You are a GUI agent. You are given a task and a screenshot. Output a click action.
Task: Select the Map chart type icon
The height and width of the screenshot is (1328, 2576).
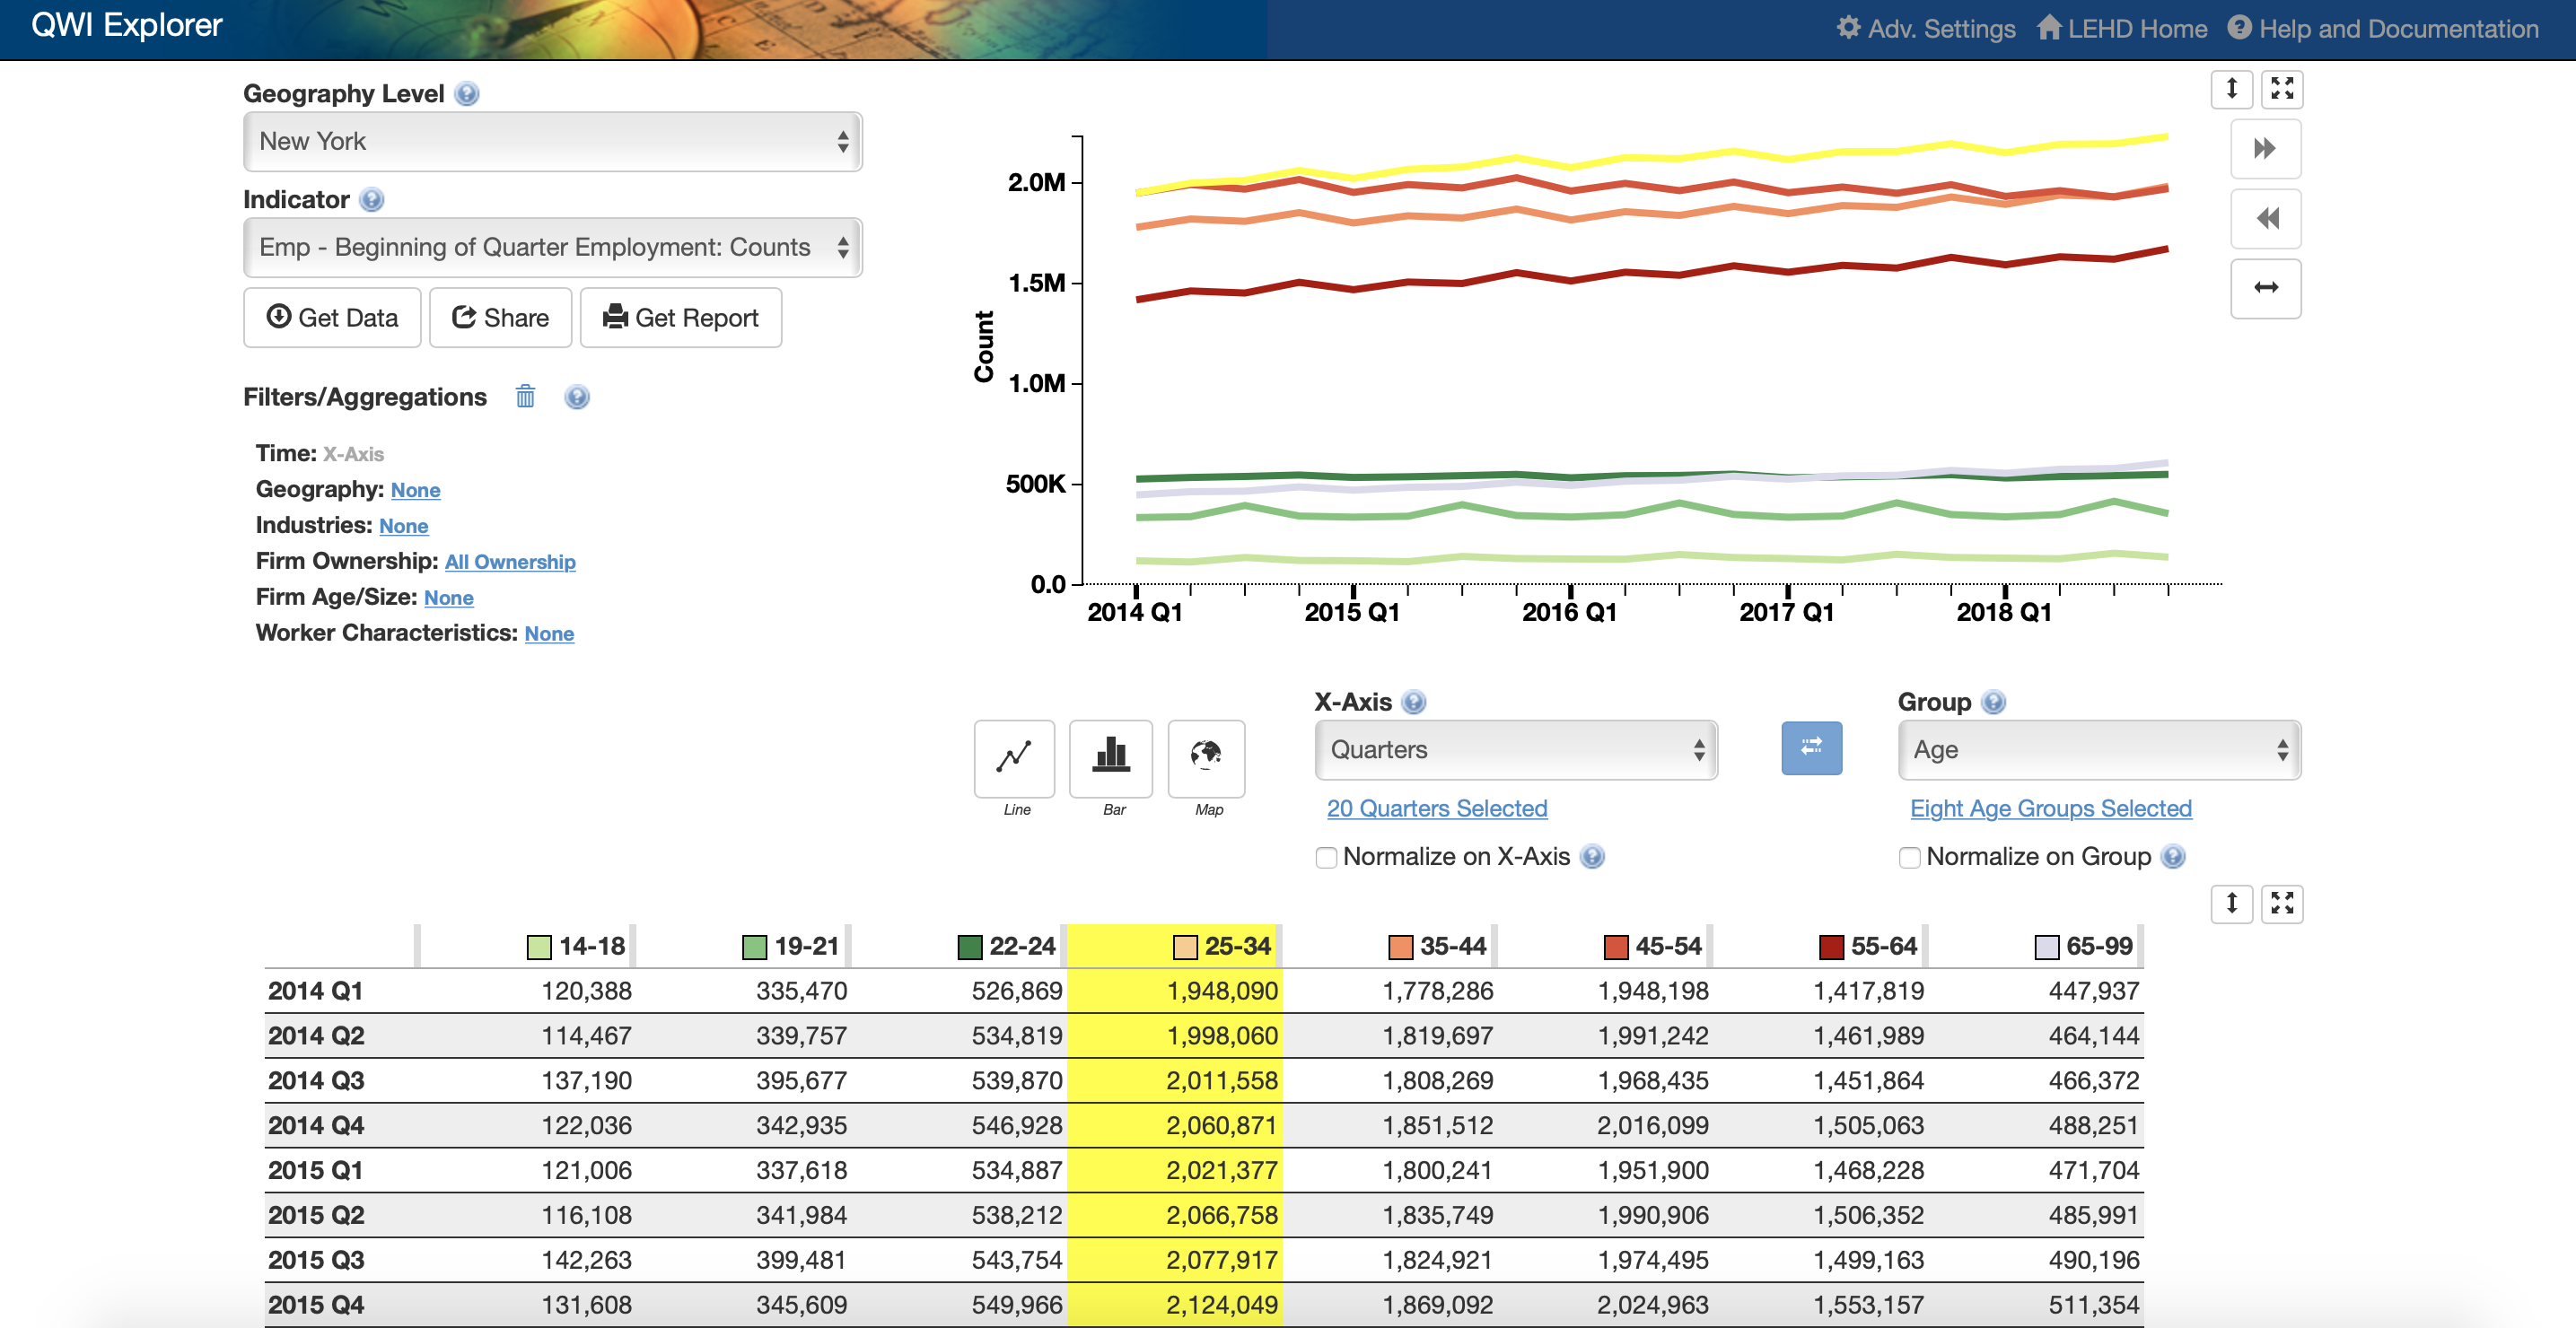pyautogui.click(x=1206, y=757)
